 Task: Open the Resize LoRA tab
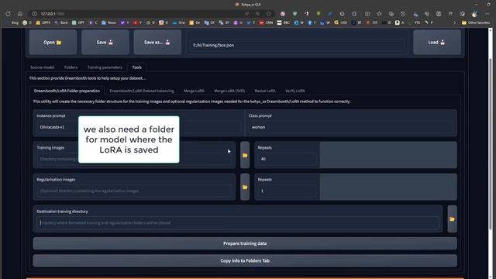[265, 91]
